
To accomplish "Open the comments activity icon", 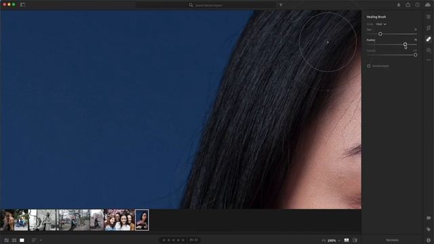I will click(x=429, y=218).
